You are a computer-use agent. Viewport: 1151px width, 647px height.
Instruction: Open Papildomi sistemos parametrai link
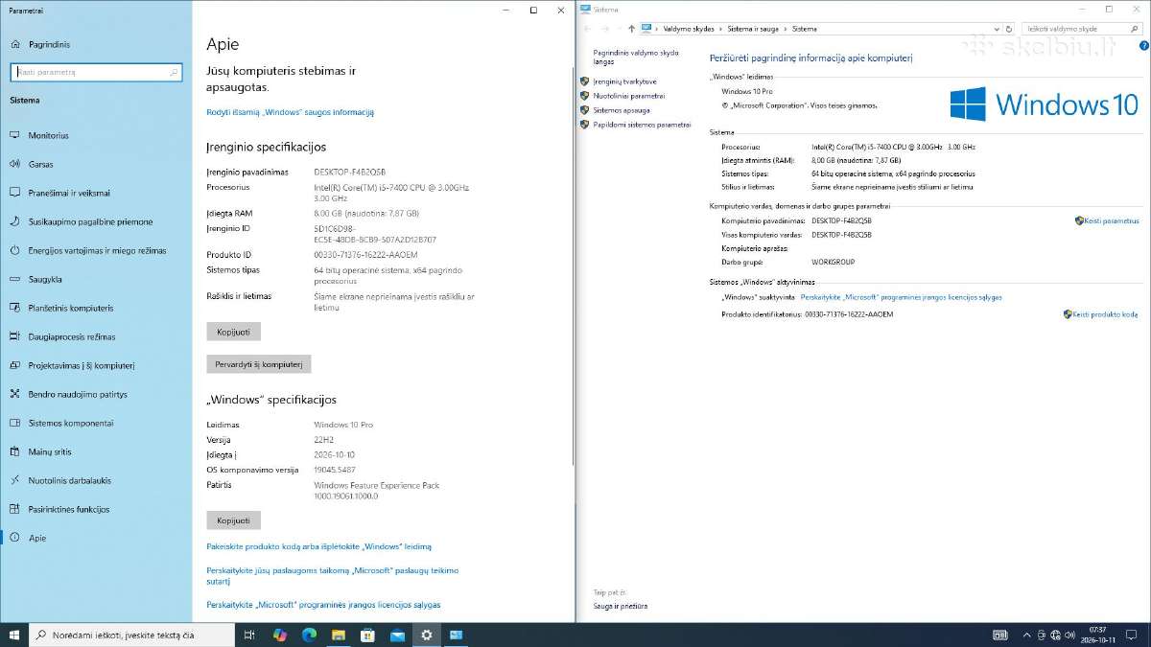tap(642, 125)
